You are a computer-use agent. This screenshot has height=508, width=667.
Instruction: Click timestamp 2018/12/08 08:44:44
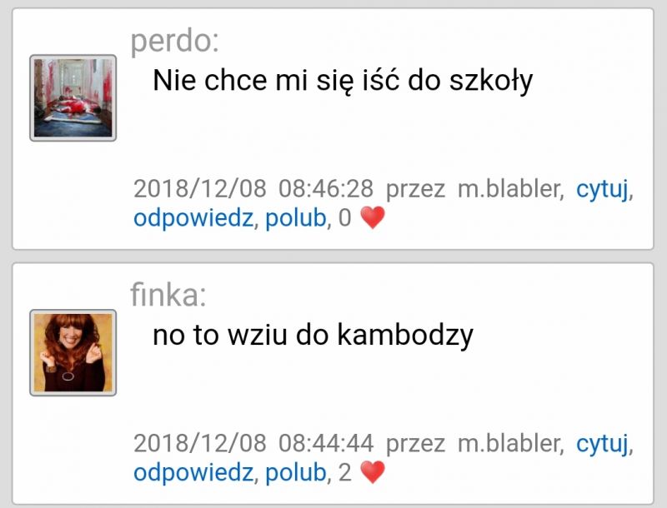[x=253, y=443]
